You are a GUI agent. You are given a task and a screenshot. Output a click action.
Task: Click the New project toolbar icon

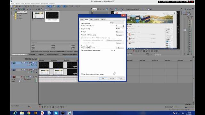[12, 6]
